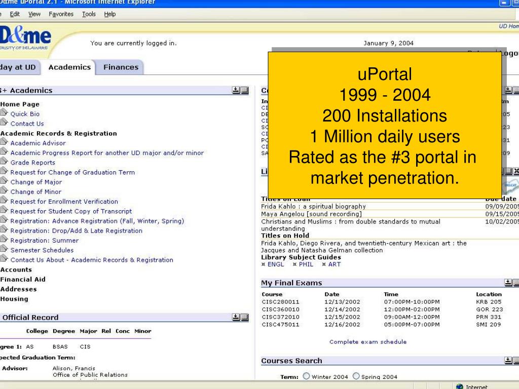Collapse the Academic Records & Registration section
This screenshot has height=389, width=519.
pyautogui.click(x=59, y=133)
